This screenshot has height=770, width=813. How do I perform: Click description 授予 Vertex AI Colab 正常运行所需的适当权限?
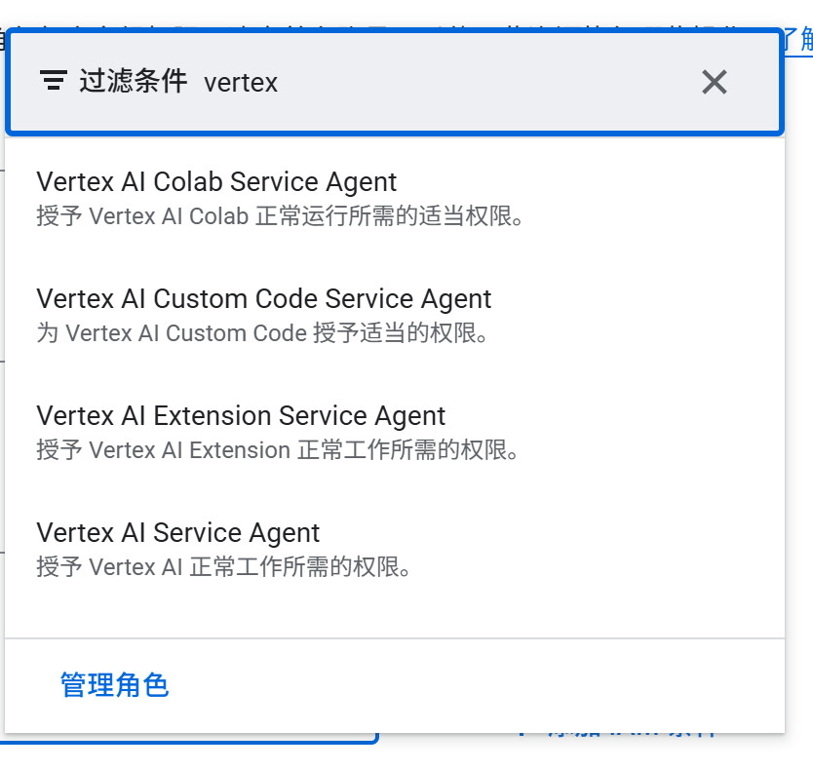coord(281,216)
